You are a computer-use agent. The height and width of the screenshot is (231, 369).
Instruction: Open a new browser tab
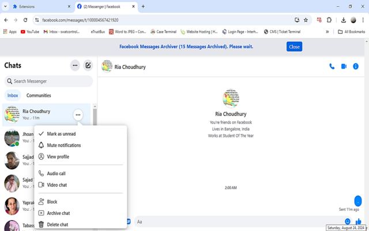coord(143,6)
